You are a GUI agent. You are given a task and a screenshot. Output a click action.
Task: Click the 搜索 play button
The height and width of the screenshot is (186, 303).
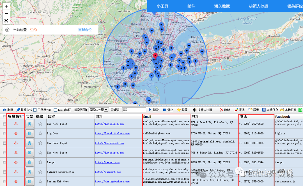(154, 110)
